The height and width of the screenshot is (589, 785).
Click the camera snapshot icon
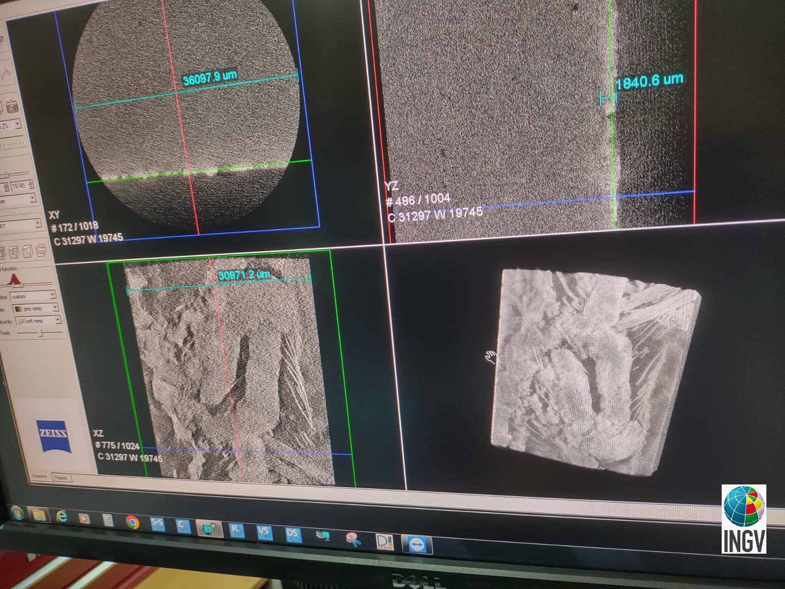(12, 106)
